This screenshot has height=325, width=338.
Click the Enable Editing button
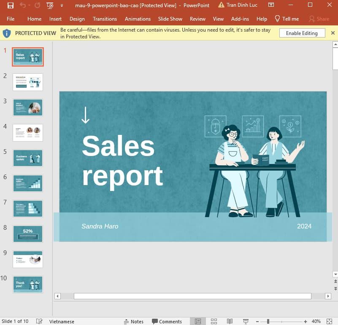302,33
